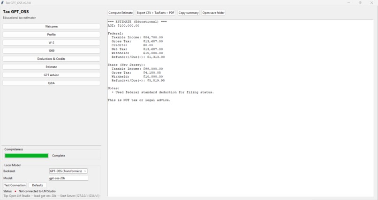The width and height of the screenshot is (378, 200).
Task: Click the Defaults button
Action: click(x=38, y=185)
